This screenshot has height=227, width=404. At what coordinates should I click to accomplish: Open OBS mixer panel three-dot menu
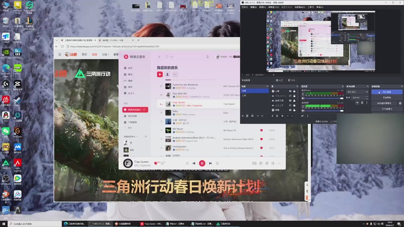pos(308,116)
